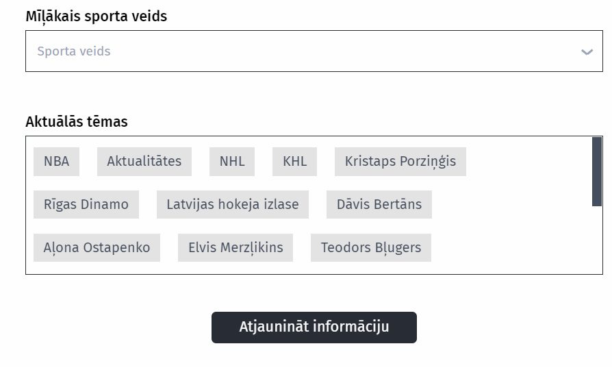This screenshot has width=612, height=370.
Task: Toggle Latvijas hokeja izlase topic
Action: click(233, 204)
